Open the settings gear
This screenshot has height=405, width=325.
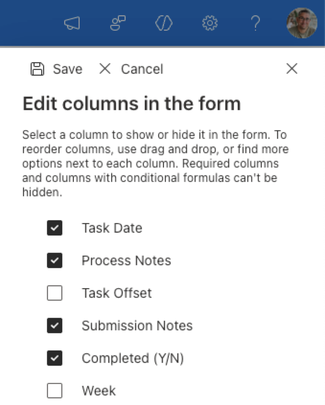pyautogui.click(x=209, y=23)
